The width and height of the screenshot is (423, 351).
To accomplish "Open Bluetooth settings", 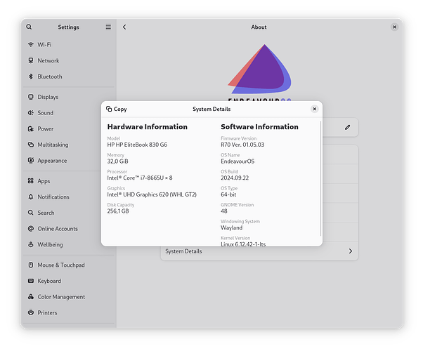I will click(x=49, y=77).
